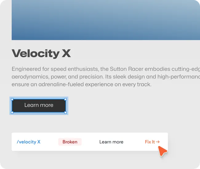Image resolution: width=200 pixels, height=169 pixels.
Task: Click the red Broken status badge
Action: 70,142
